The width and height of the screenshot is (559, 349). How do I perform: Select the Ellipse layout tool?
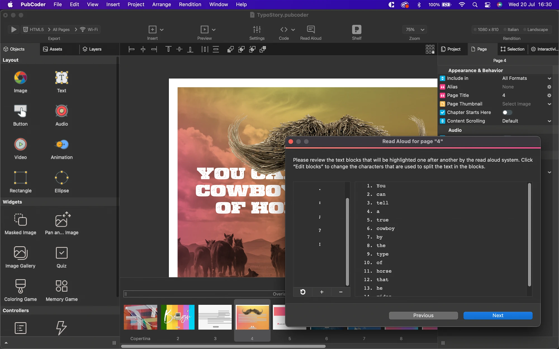click(61, 182)
